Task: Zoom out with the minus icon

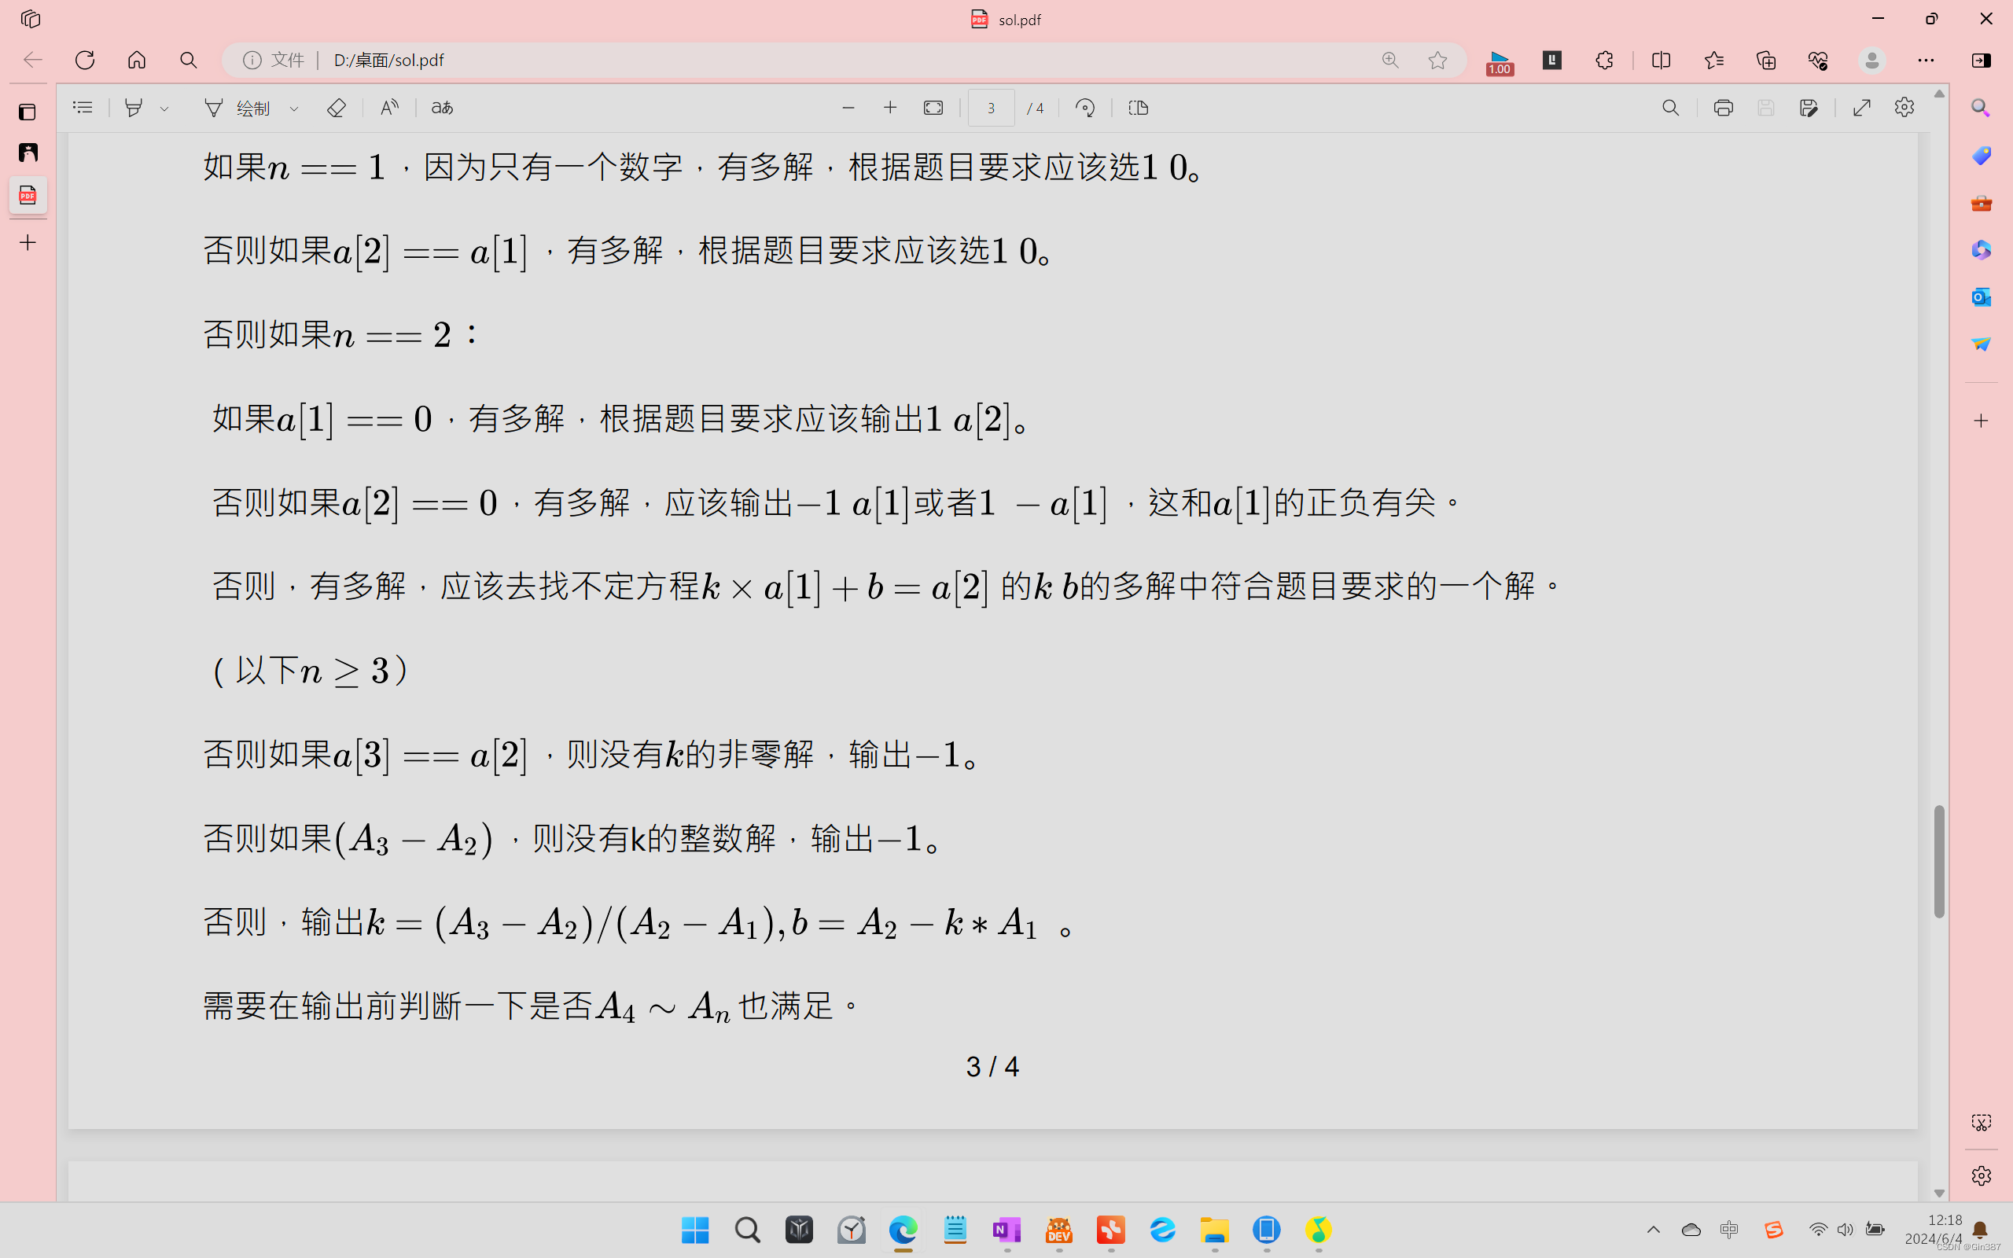Action: (x=848, y=109)
